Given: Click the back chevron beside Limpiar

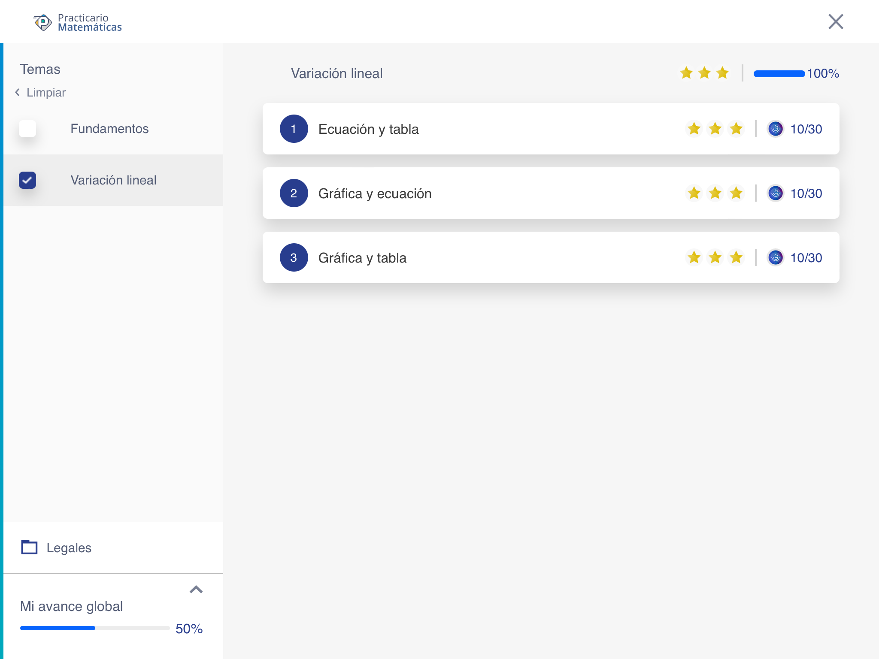Looking at the screenshot, I should tap(18, 92).
